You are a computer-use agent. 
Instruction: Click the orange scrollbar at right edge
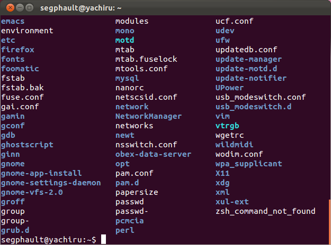point(330,222)
